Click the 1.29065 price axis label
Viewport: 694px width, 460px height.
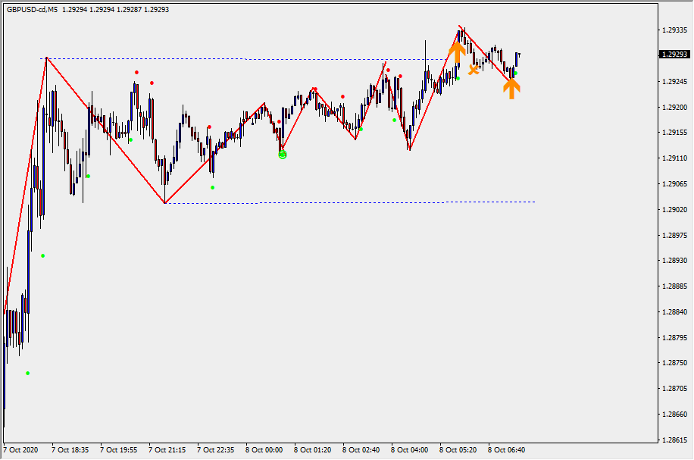pyautogui.click(x=674, y=184)
